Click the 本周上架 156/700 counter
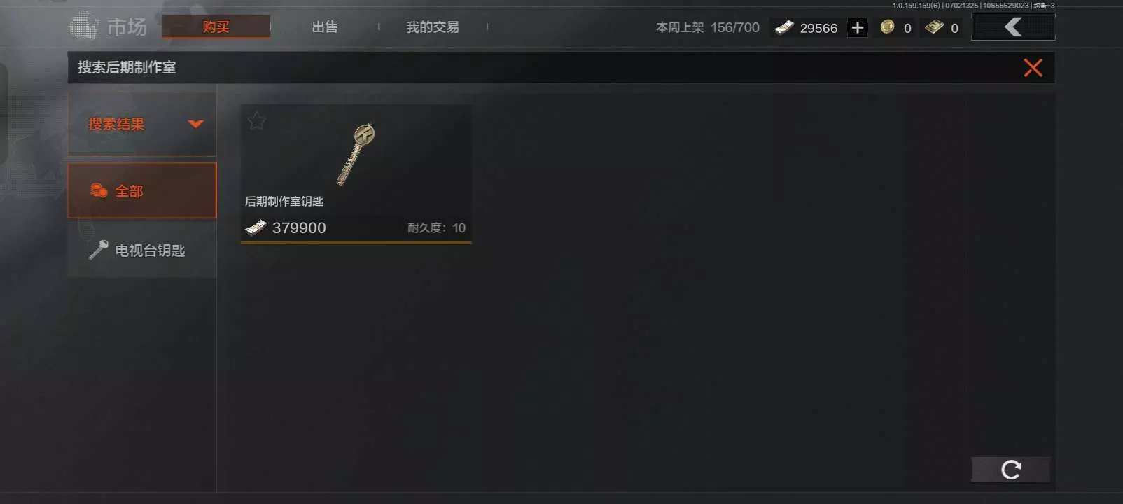The height and width of the screenshot is (504, 1123). coord(707,27)
